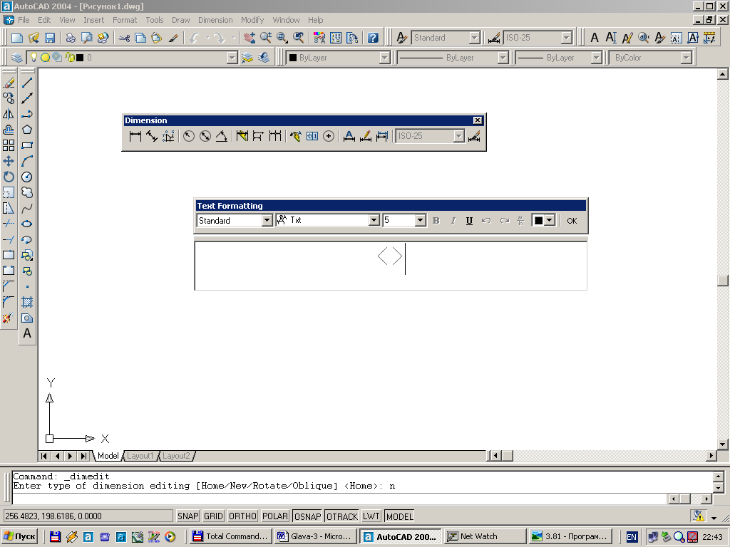Switch to the Glava-3 Microsoft Word taskbar button
Image resolution: width=730 pixels, height=547 pixels.
[315, 536]
